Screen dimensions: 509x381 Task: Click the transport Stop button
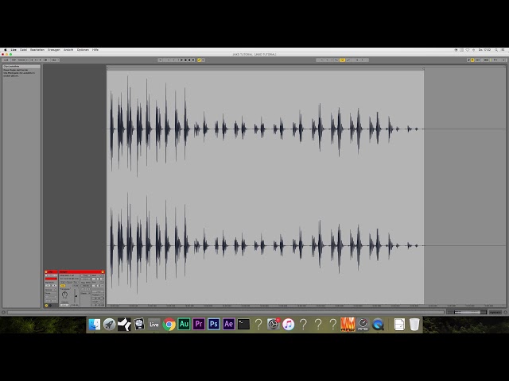(x=185, y=60)
